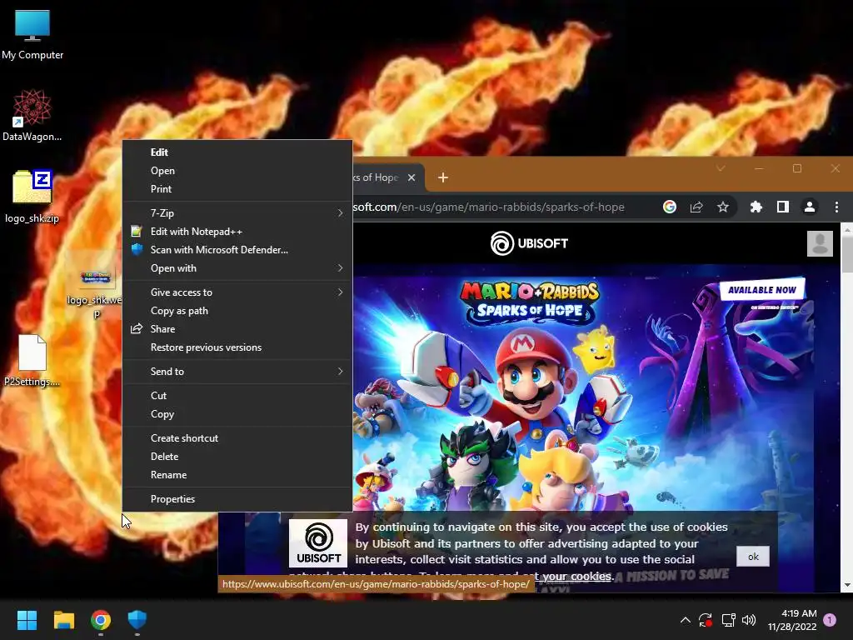This screenshot has width=853, height=640.
Task: Open the notification count badge
Action: coord(830,620)
